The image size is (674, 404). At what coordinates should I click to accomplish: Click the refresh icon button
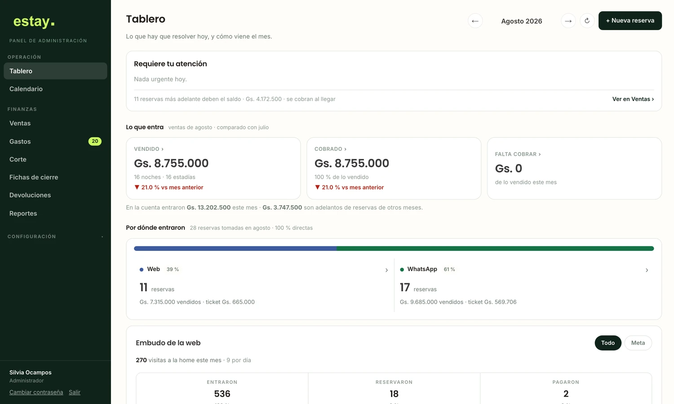pyautogui.click(x=587, y=21)
